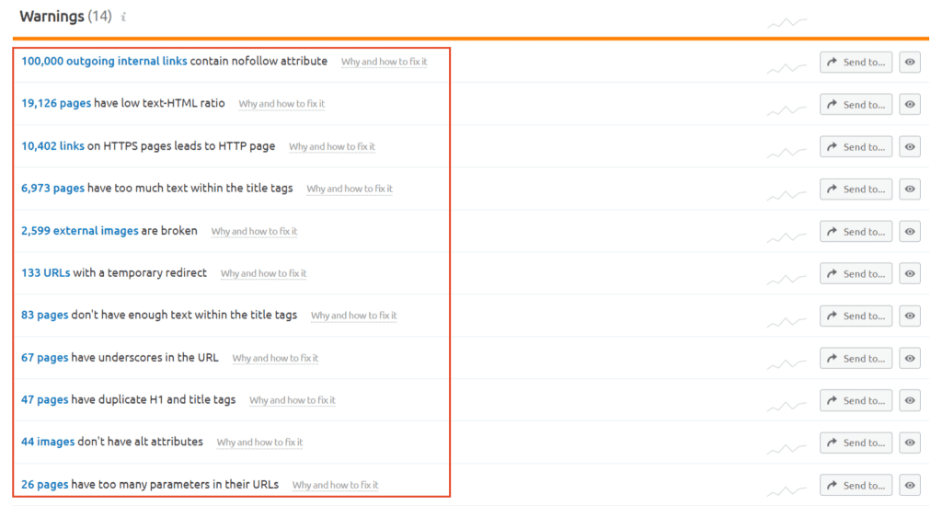This screenshot has height=506, width=942.
Task: Click Why and how to fix it for broken external images
Action: point(254,231)
